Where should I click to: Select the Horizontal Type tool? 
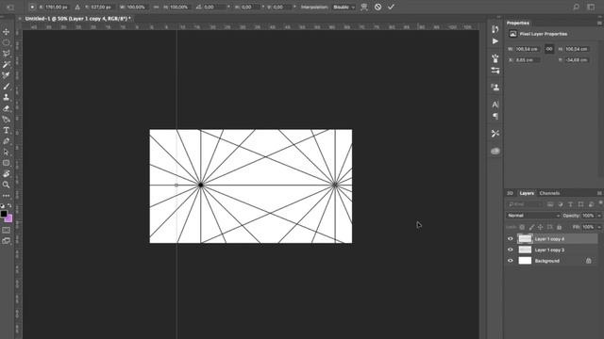pos(7,130)
